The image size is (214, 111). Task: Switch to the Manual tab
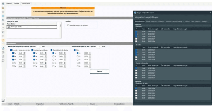click(9, 3)
